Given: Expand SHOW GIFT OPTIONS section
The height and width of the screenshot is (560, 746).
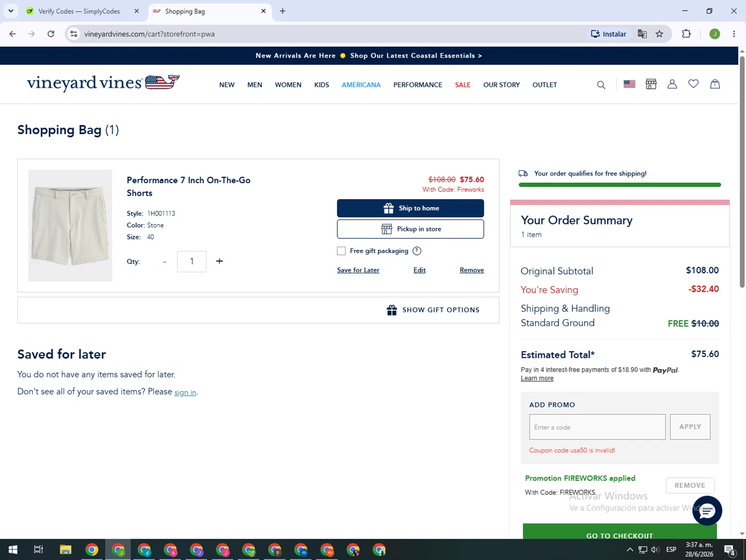Looking at the screenshot, I should (433, 310).
